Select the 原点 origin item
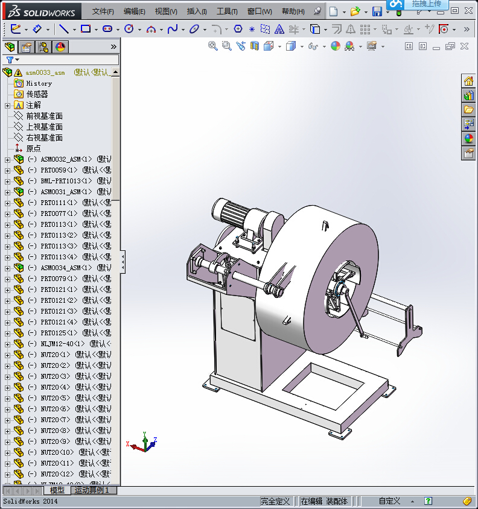Image resolution: width=478 pixels, height=509 pixels. click(33, 148)
